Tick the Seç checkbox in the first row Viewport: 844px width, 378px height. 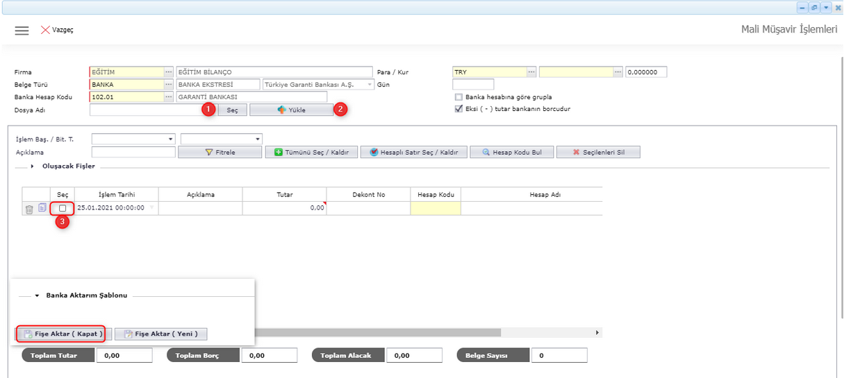(63, 208)
